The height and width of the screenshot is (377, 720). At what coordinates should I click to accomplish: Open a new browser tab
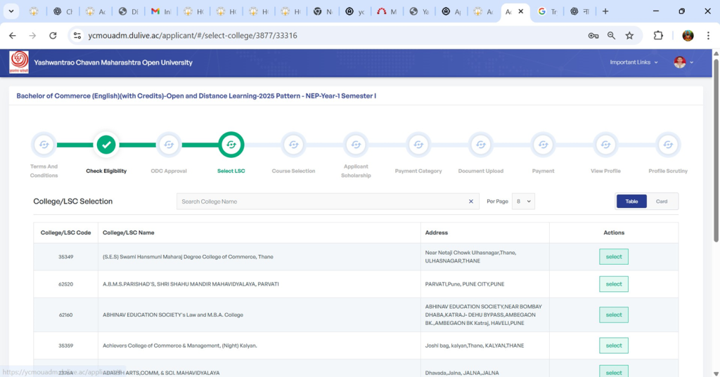coord(605,12)
